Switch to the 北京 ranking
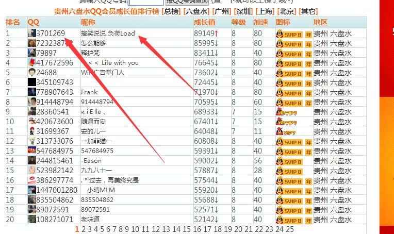The image size is (394, 234). [287, 11]
